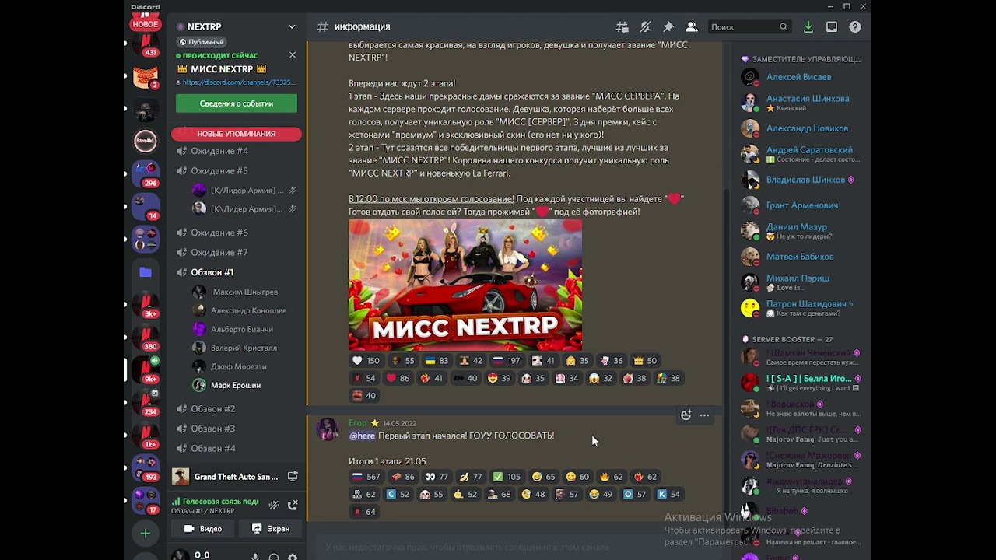996x560 pixels.
Task: Toggle the Russian flag reaction with 567
Action: click(x=366, y=477)
